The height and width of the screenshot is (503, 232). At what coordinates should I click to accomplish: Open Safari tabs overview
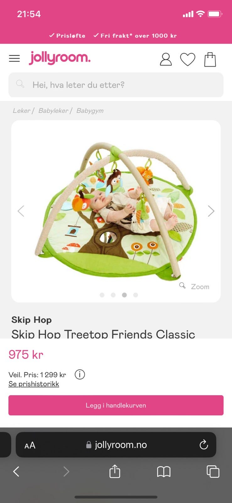pos(213,471)
